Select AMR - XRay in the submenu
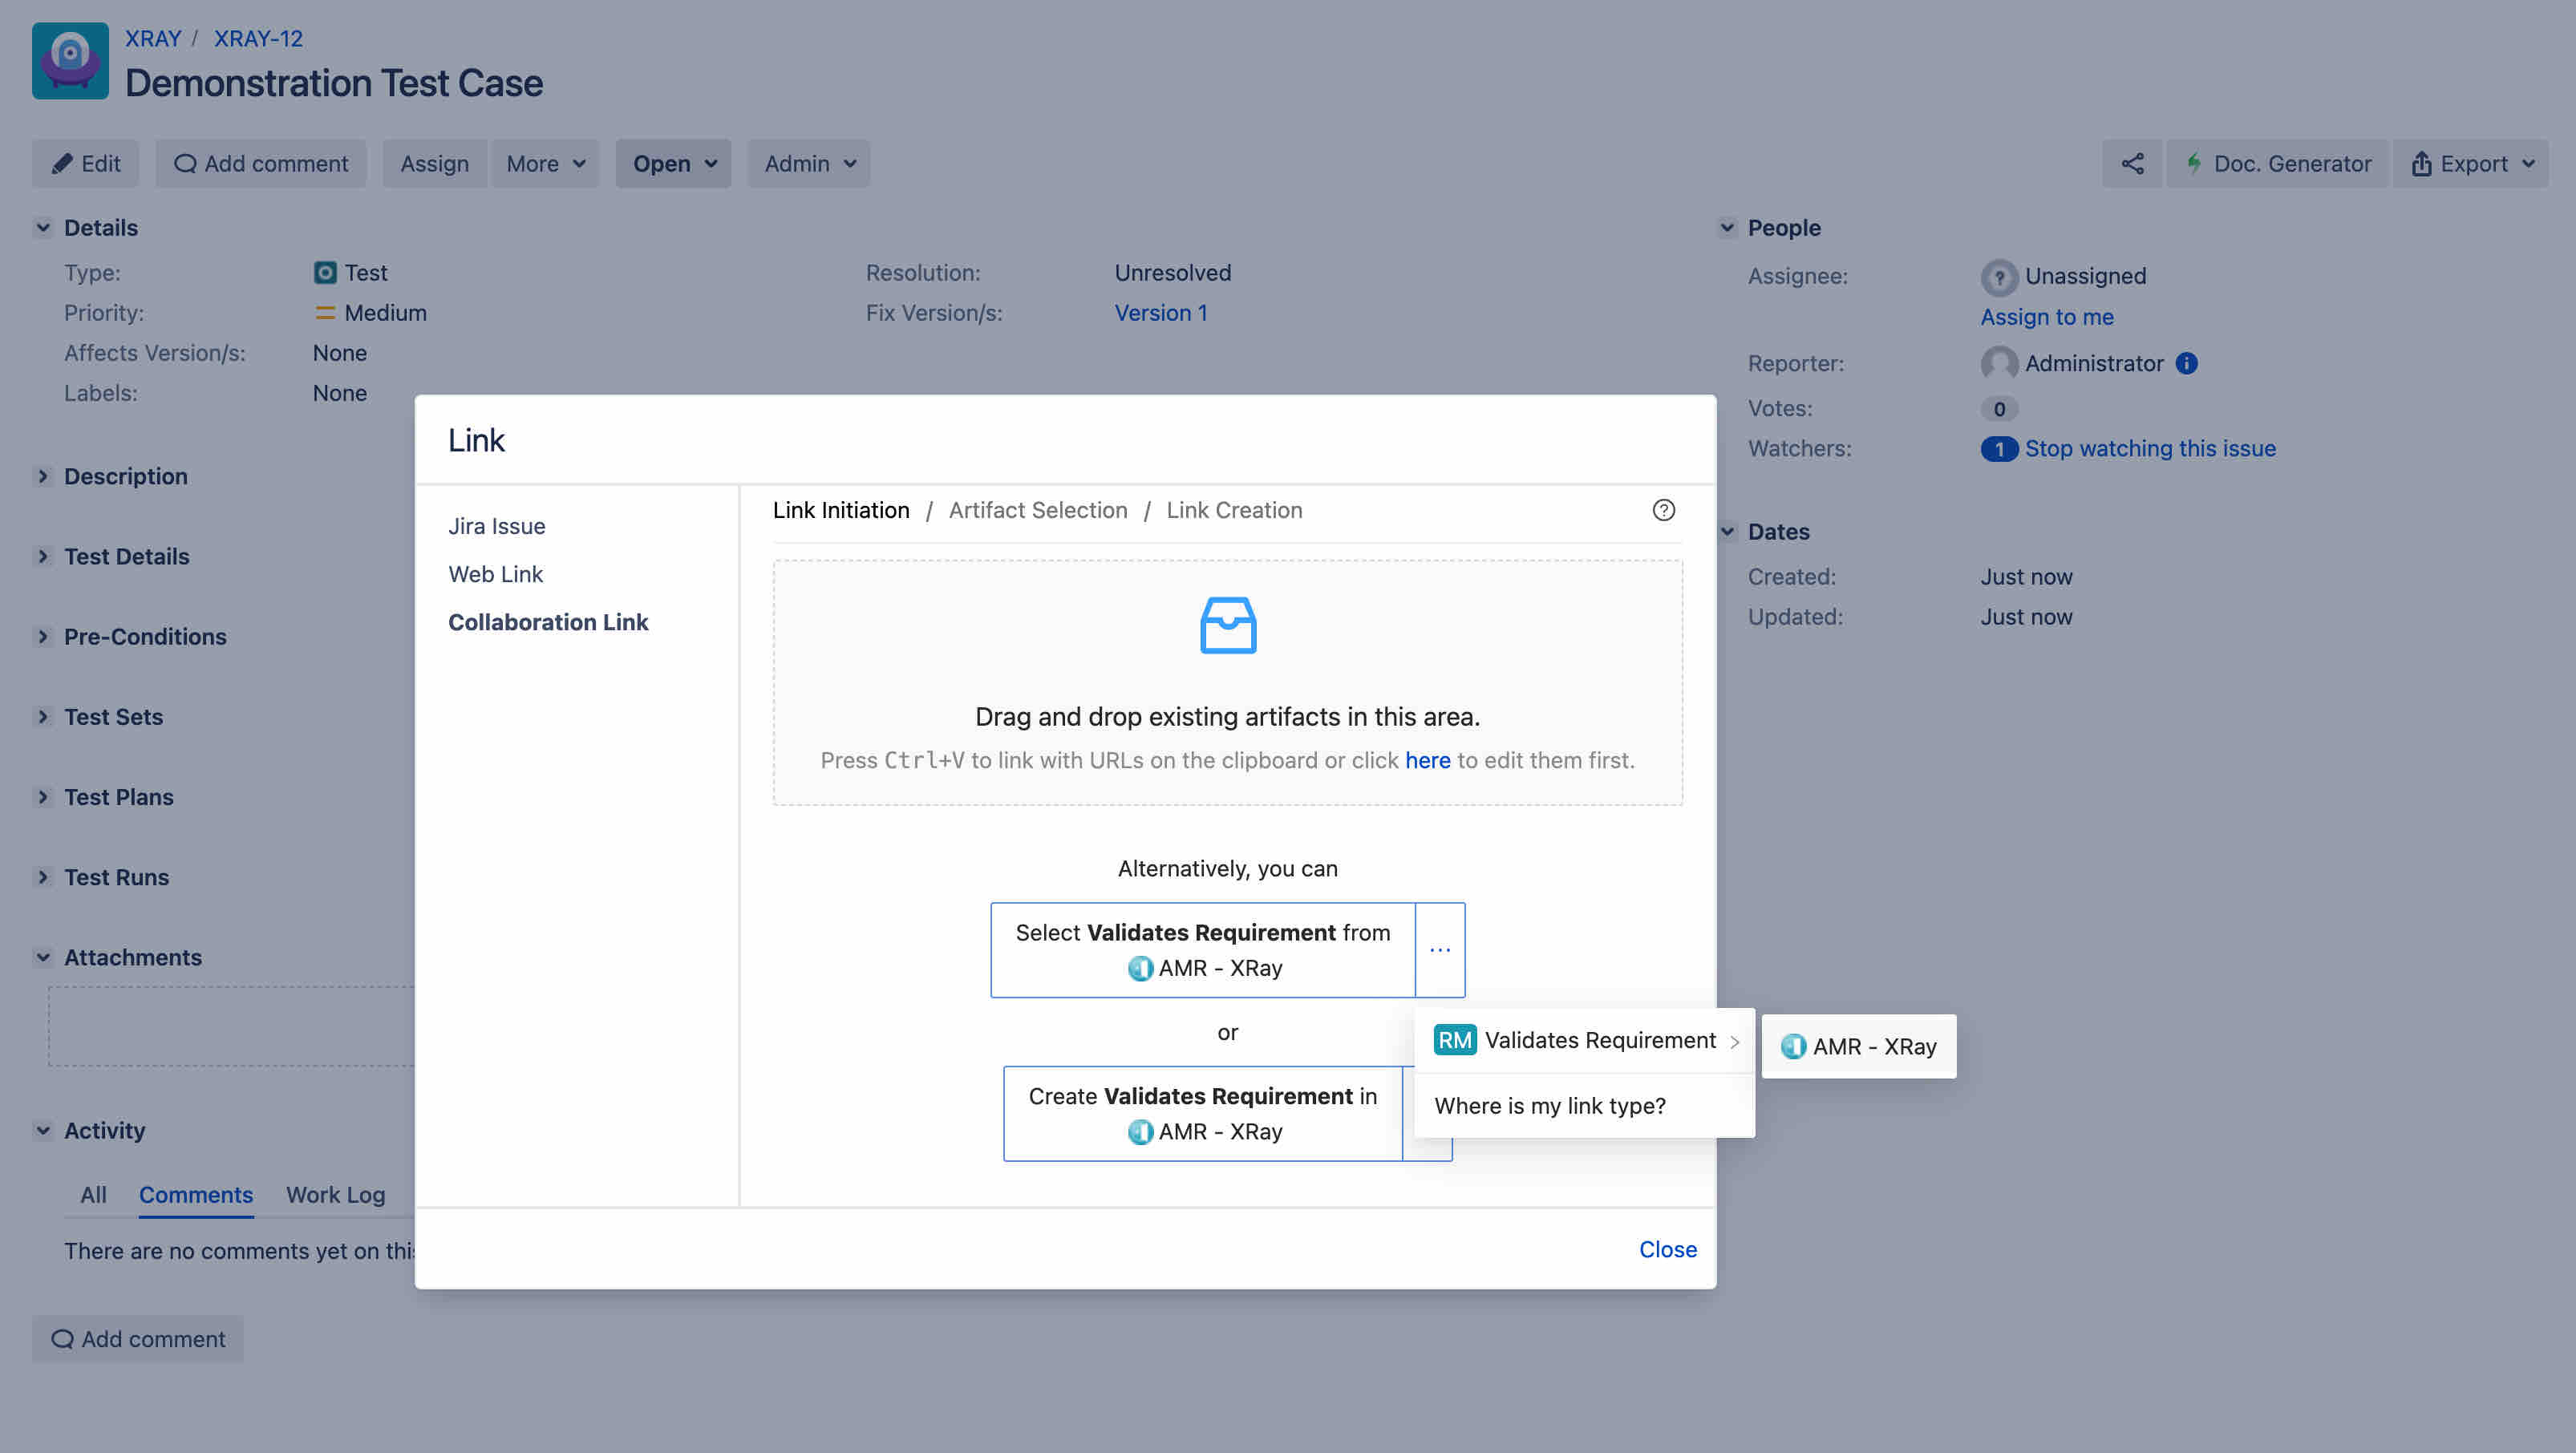This screenshot has height=1453, width=2576. (1858, 1046)
